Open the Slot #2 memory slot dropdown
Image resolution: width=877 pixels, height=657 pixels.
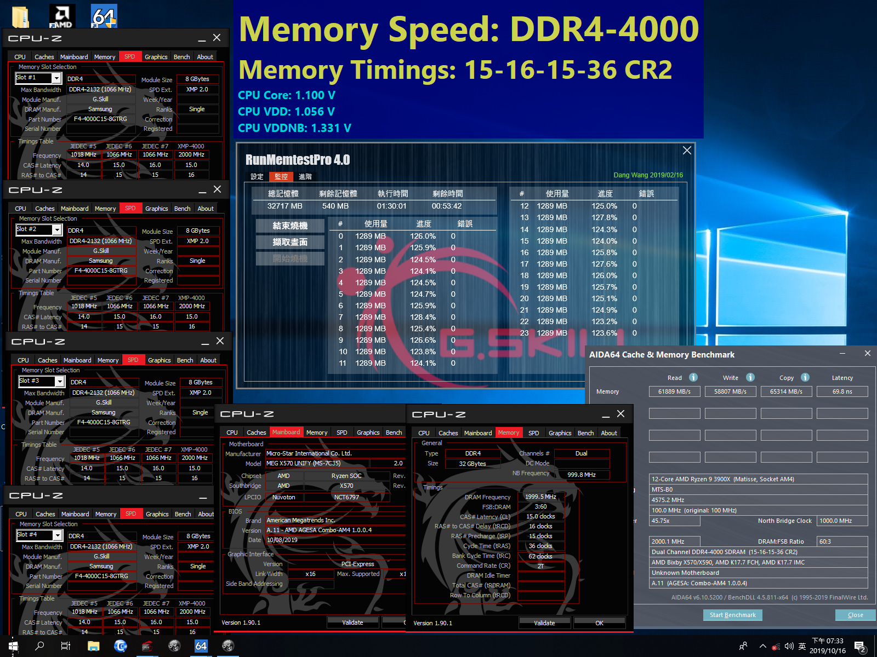pos(57,229)
